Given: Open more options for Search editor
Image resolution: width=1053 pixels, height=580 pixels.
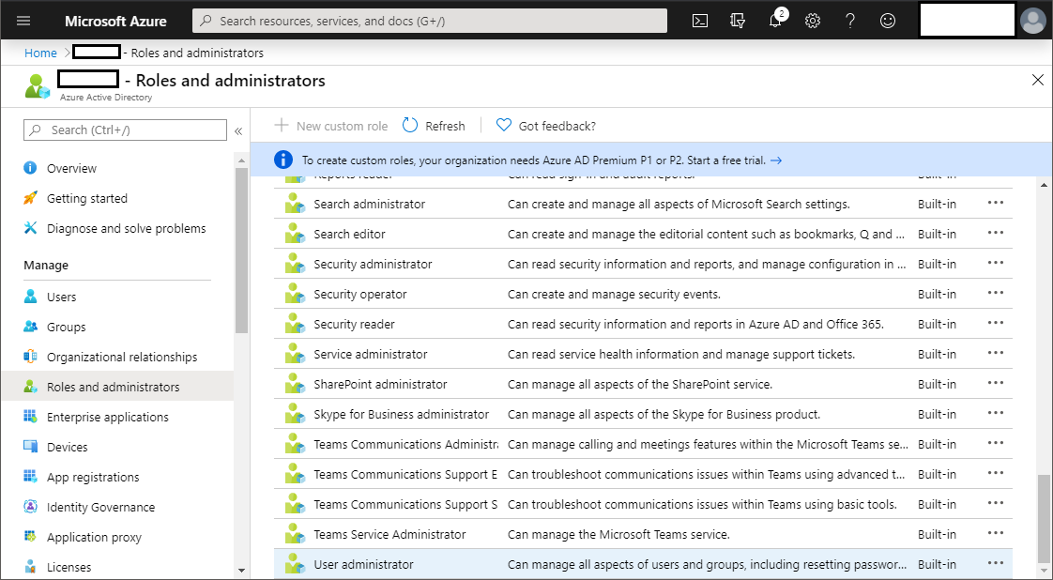Looking at the screenshot, I should click(995, 233).
